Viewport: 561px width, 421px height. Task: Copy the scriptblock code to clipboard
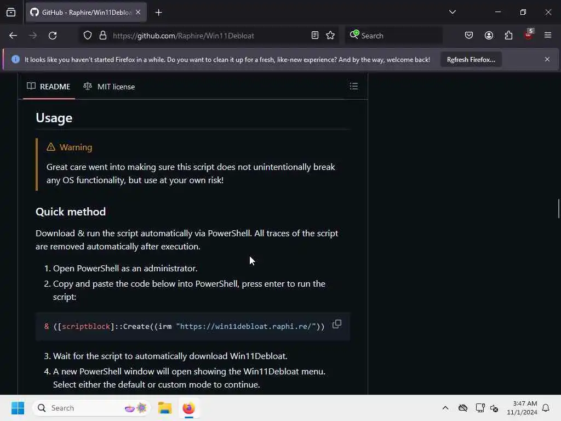pyautogui.click(x=337, y=325)
